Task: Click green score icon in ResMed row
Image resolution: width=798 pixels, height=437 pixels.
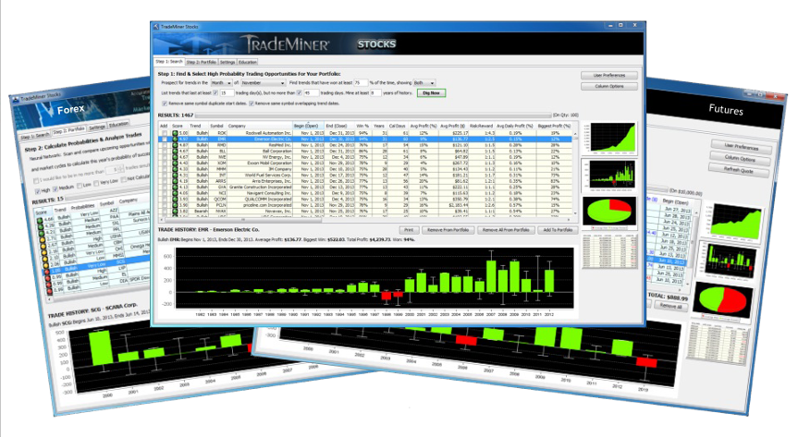Action: (176, 145)
